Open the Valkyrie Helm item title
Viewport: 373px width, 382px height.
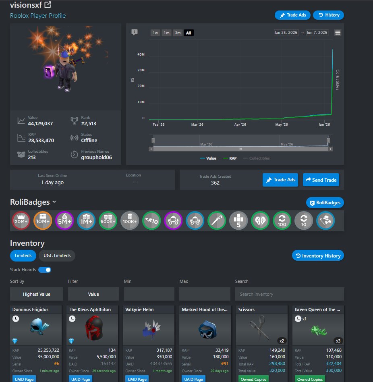[139, 309]
